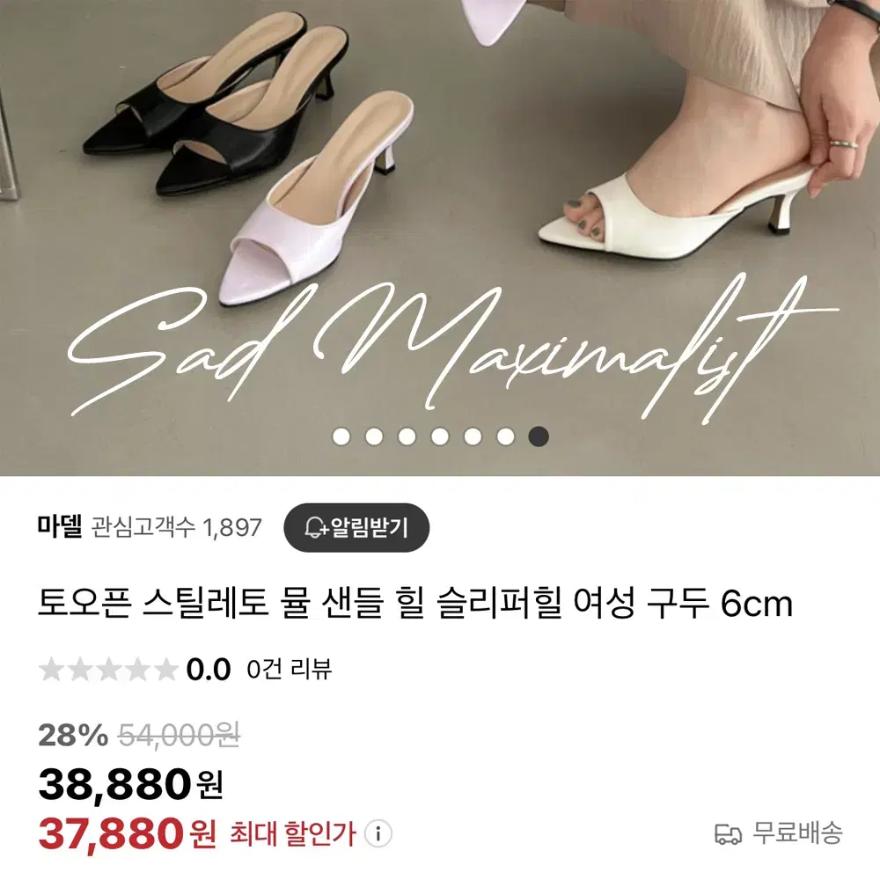Viewport: 880px width, 880px height.
Task: Open the 마델 store name link
Action: (60, 527)
